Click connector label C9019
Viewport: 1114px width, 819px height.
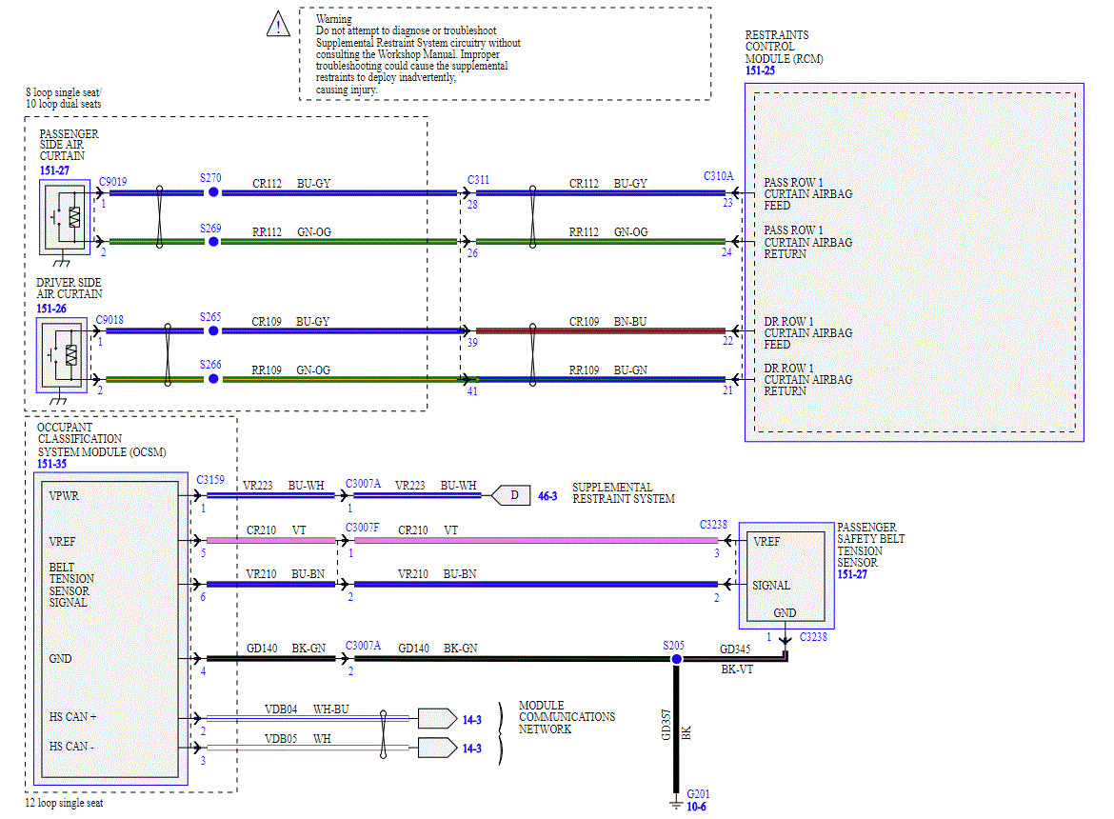pos(113,182)
